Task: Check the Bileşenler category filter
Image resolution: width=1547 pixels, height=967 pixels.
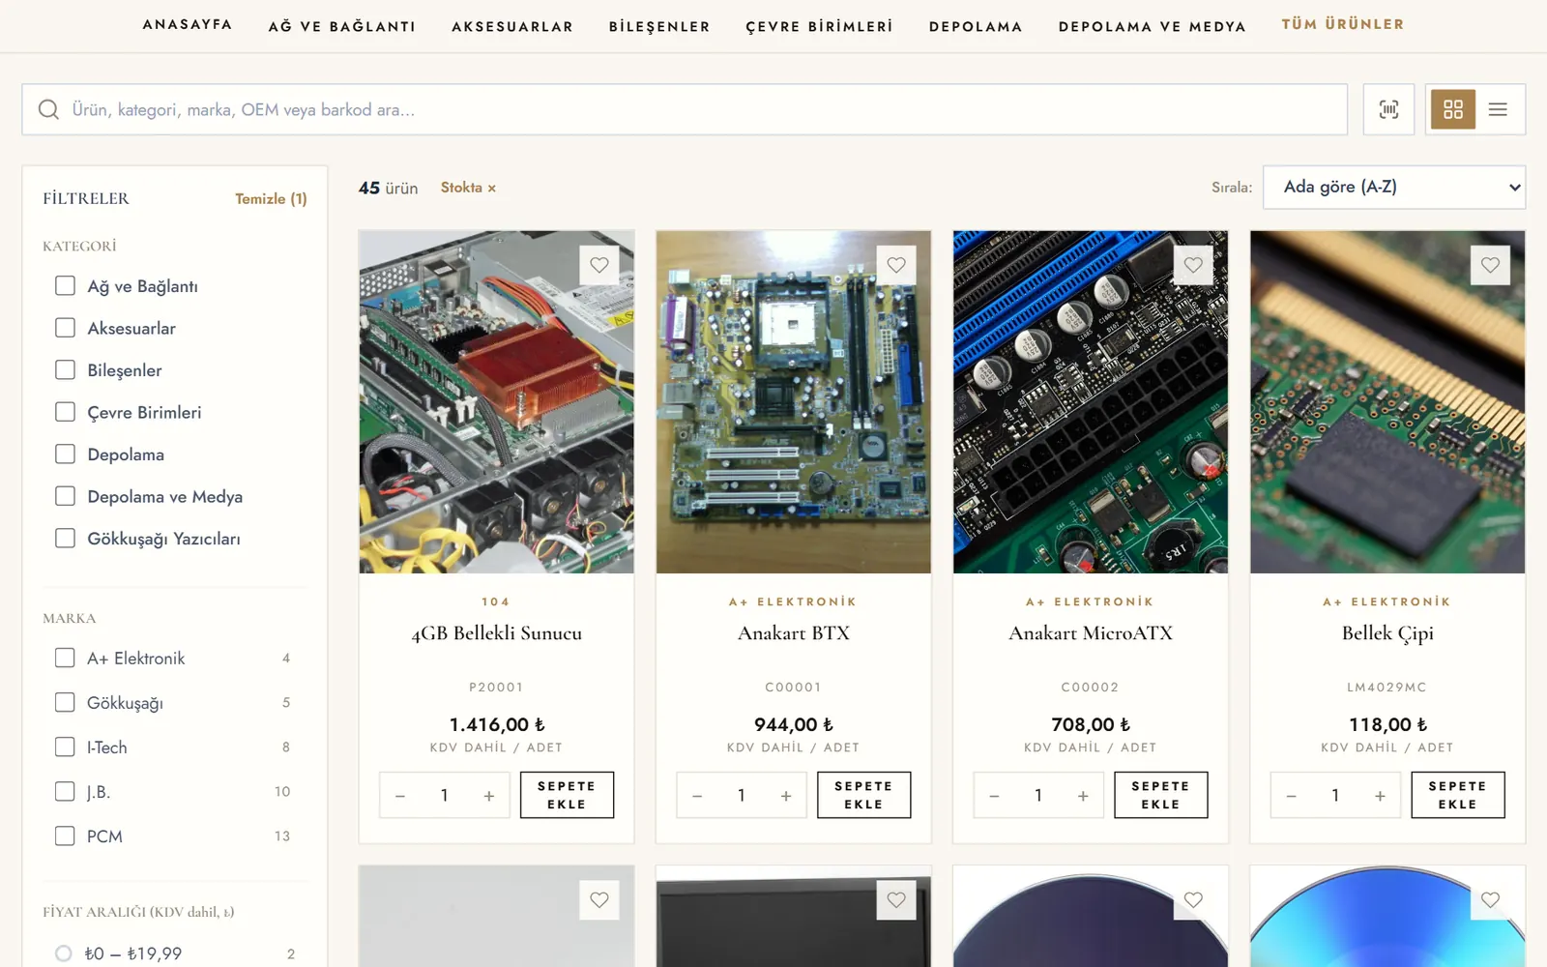Action: (65, 369)
